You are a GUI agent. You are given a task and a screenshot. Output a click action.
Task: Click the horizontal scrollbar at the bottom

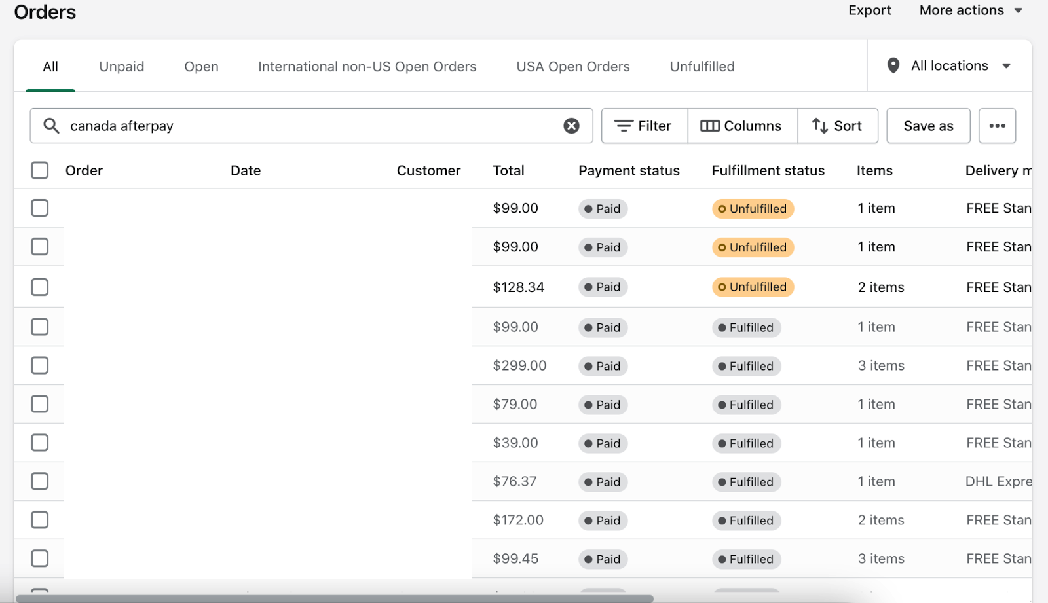[x=334, y=598]
